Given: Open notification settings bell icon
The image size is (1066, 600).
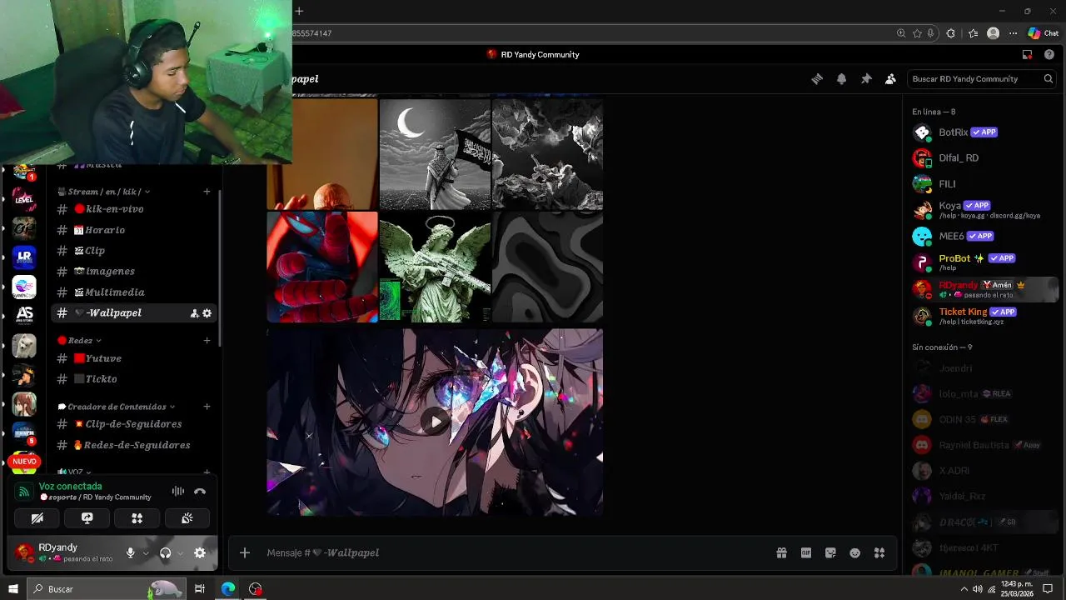Looking at the screenshot, I should click(x=841, y=78).
